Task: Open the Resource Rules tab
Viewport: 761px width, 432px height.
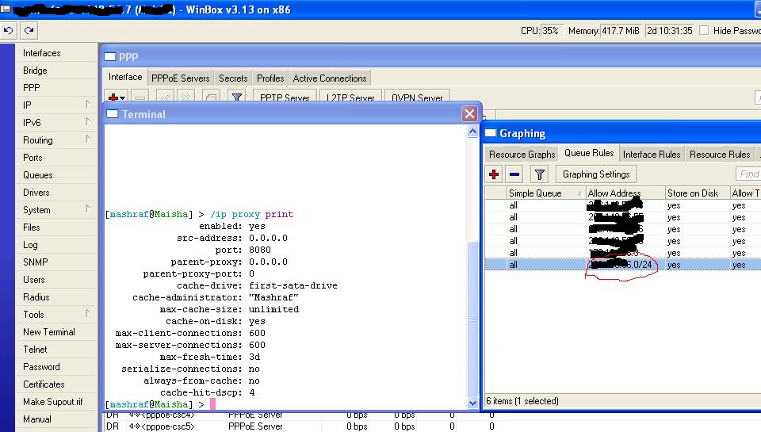Action: 720,155
